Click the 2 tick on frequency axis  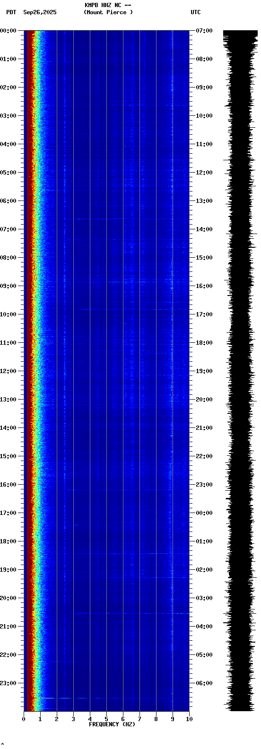click(57, 719)
